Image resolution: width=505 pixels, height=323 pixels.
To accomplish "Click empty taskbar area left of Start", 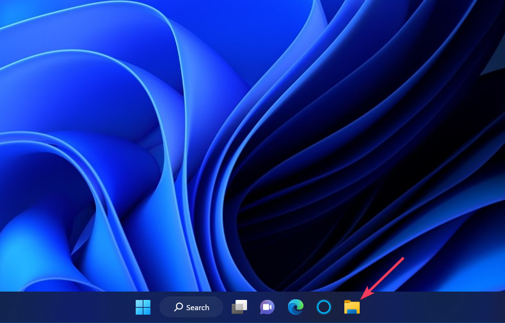I will point(64,308).
